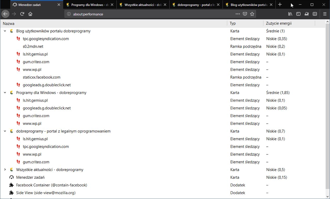
Task: Open the Firefox hamburger menu
Action: pos(325,14)
